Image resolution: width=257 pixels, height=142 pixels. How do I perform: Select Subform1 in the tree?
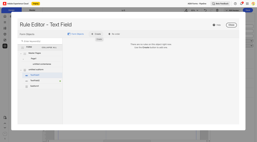35,86
